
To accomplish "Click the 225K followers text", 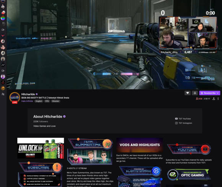I will (41, 121).
